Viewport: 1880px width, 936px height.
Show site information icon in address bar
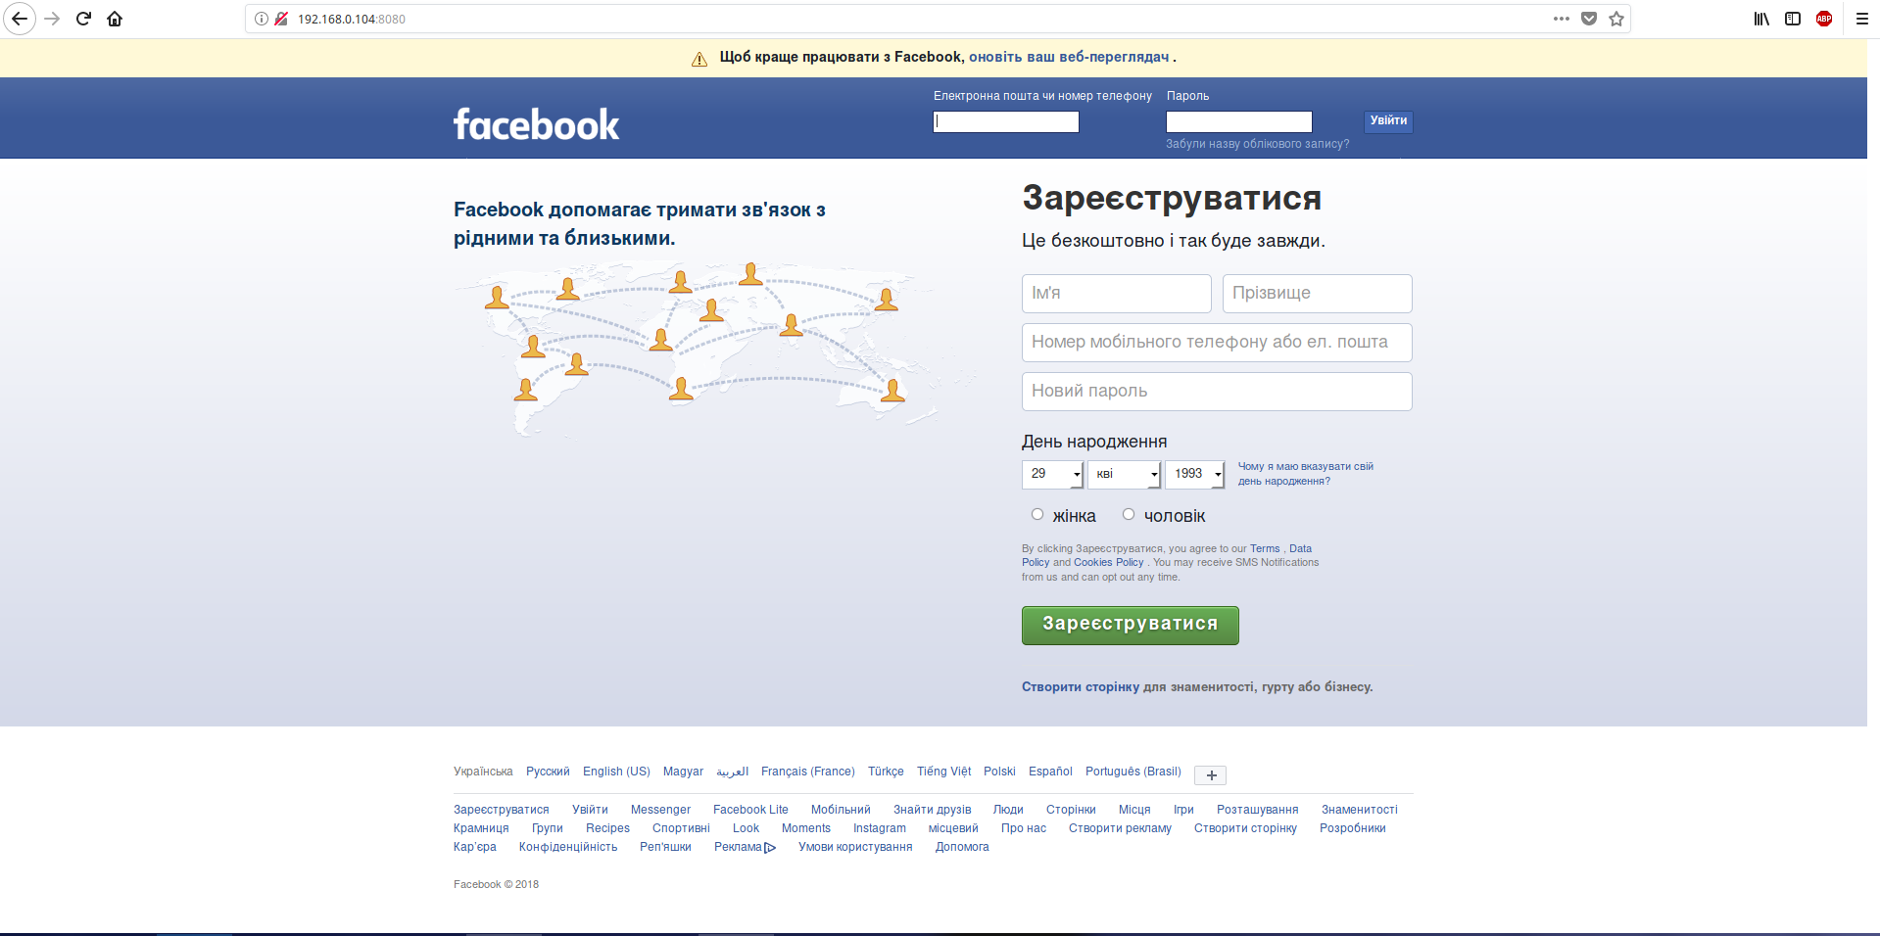coord(262,19)
